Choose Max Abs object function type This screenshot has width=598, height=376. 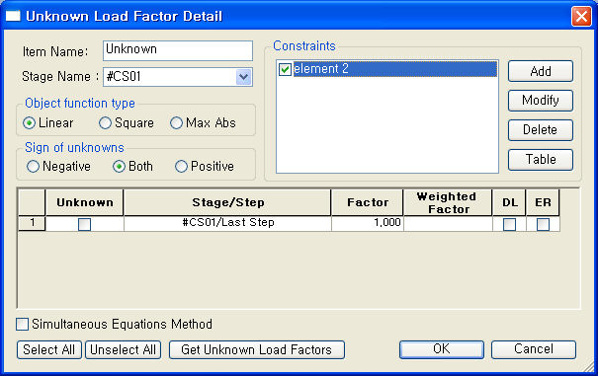(x=176, y=123)
